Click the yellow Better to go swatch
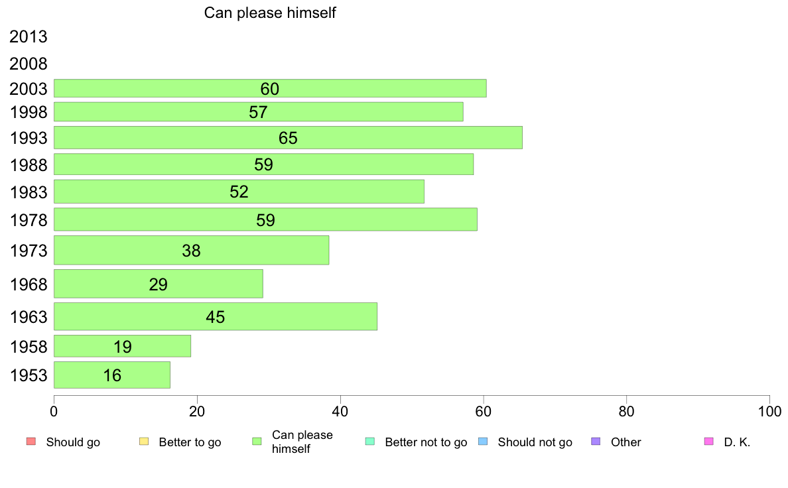Image resolution: width=788 pixels, height=488 pixels. 144,442
